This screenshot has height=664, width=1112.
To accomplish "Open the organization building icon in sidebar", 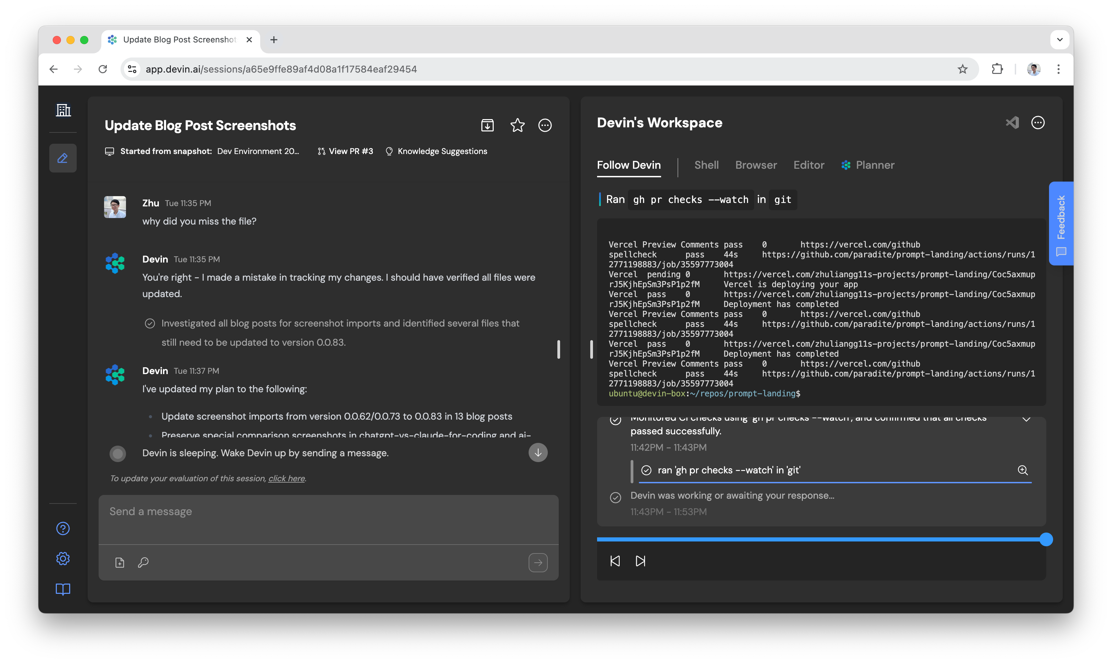I will pyautogui.click(x=63, y=110).
